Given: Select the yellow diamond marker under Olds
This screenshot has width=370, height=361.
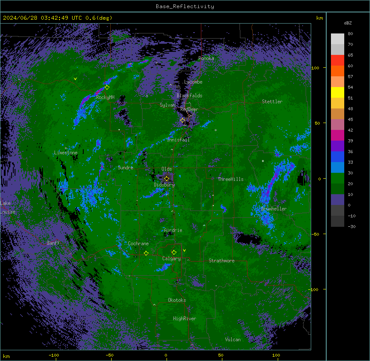Looking at the screenshot, I should [x=167, y=179].
